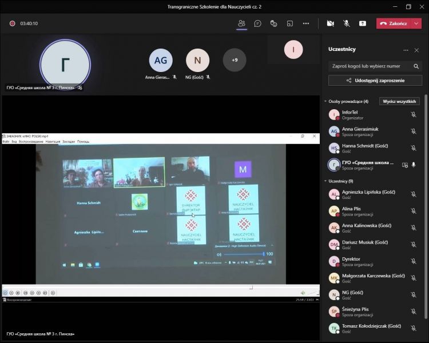Screen dimensions: 429x343
Task: Click the Udostępnij zaproszenie button
Action: point(375,81)
